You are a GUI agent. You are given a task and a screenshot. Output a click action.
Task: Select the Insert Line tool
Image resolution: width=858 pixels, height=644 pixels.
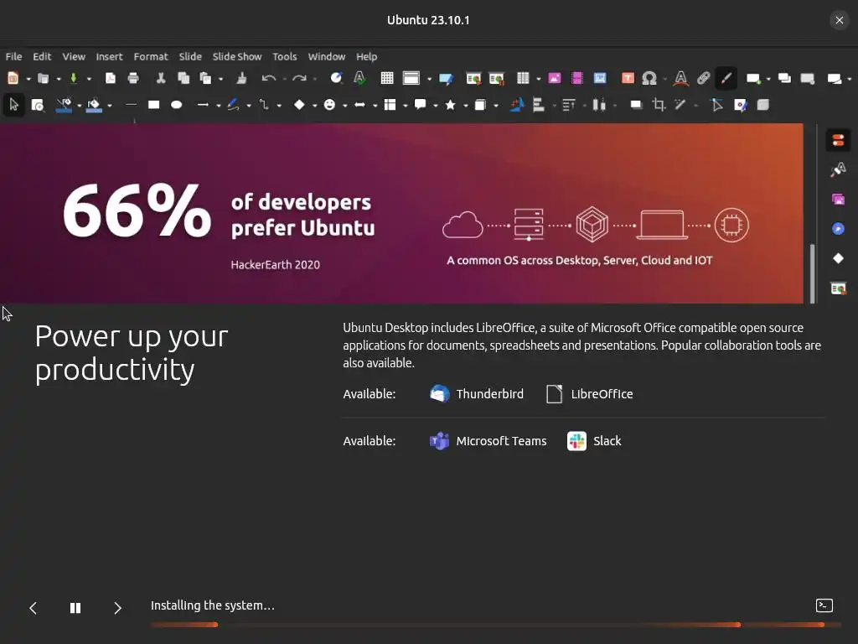pyautogui.click(x=131, y=105)
